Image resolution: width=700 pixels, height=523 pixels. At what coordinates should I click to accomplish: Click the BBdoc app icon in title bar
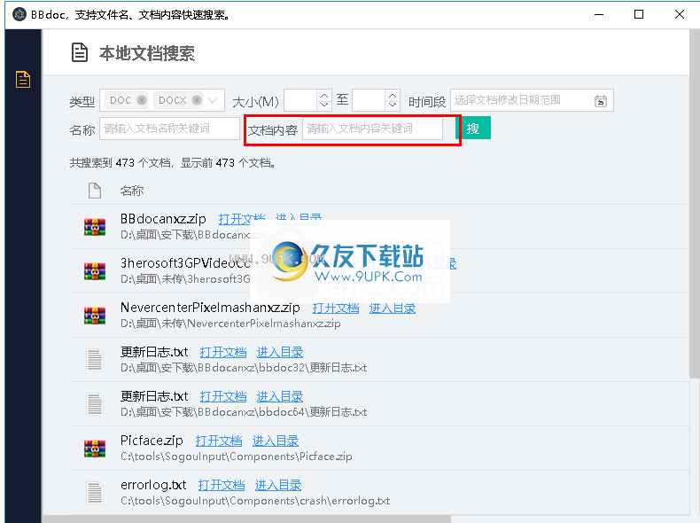pyautogui.click(x=19, y=14)
